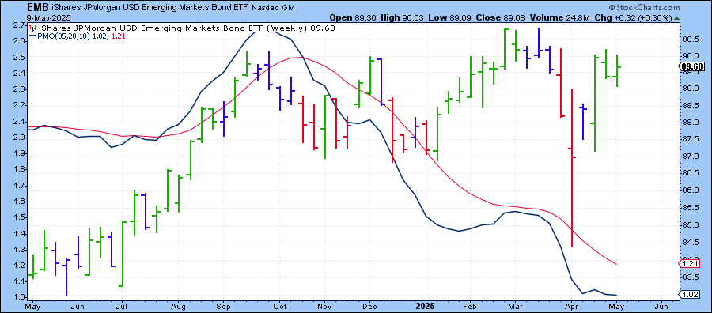Click the Sep month label

(x=223, y=306)
